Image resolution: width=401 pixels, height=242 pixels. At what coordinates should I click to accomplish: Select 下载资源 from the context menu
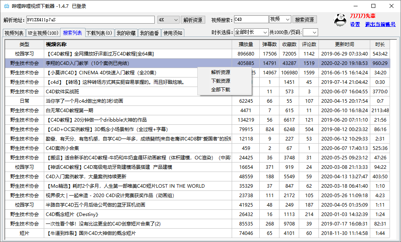pyautogui.click(x=221, y=81)
